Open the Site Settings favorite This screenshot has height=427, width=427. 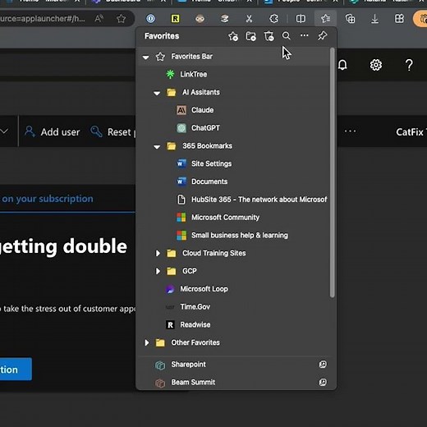[234, 163]
